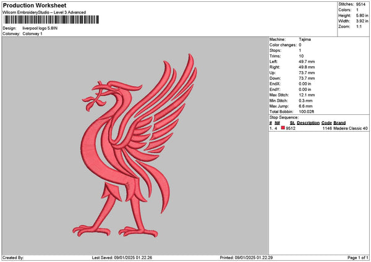Click the thread code '1146'

click(327, 129)
